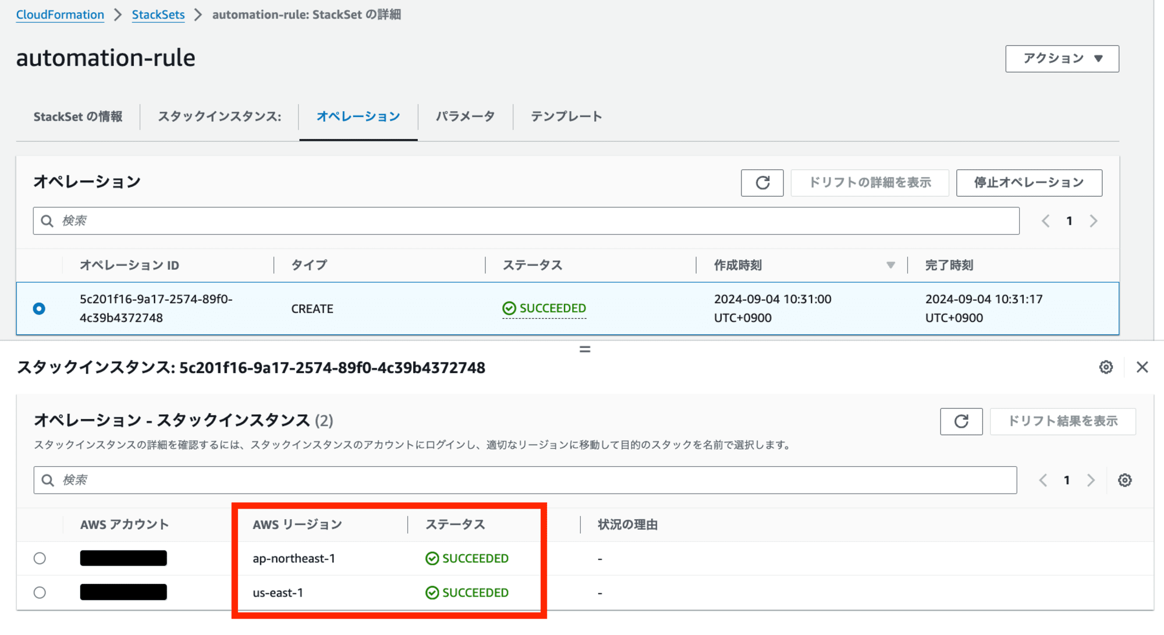Click the ap-northeast-1 region cell
Image resolution: width=1164 pixels, height=635 pixels.
pos(294,559)
